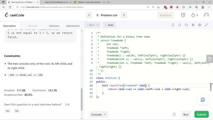Viewport: 213px width, 120px height.
Task: Click the description panel scrollbar
Action: (x=82, y=99)
